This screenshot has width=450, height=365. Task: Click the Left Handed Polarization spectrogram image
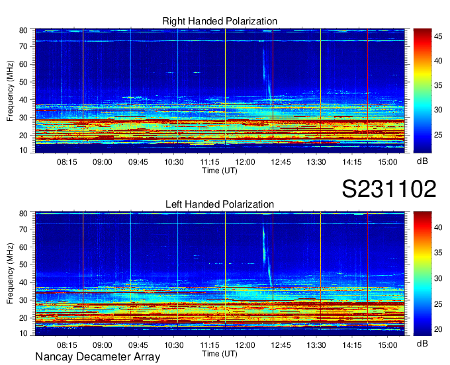220,274
